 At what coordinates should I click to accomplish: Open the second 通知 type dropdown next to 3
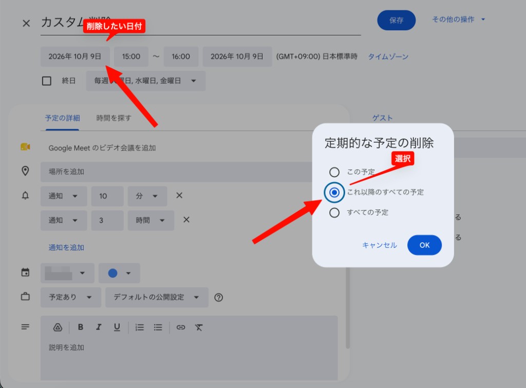click(x=64, y=220)
